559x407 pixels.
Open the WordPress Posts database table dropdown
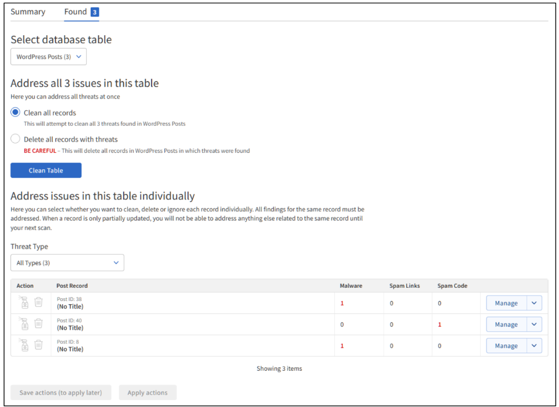[48, 56]
